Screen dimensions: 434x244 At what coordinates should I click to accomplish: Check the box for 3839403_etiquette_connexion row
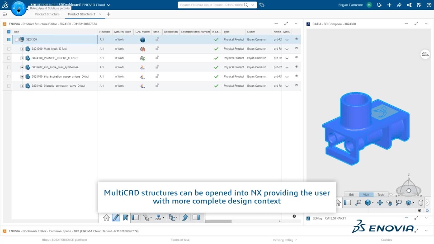click(9, 86)
